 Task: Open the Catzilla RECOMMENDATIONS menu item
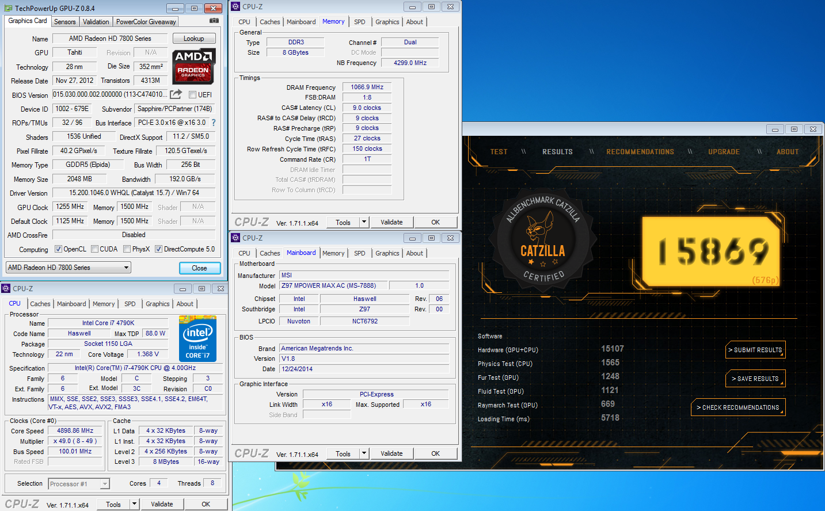[x=640, y=152]
